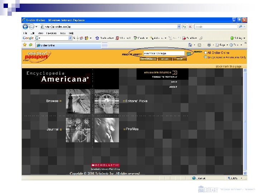Open Favorites Center with the yellow star
The height and width of the screenshot is (194, 258).
(x=25, y=45)
